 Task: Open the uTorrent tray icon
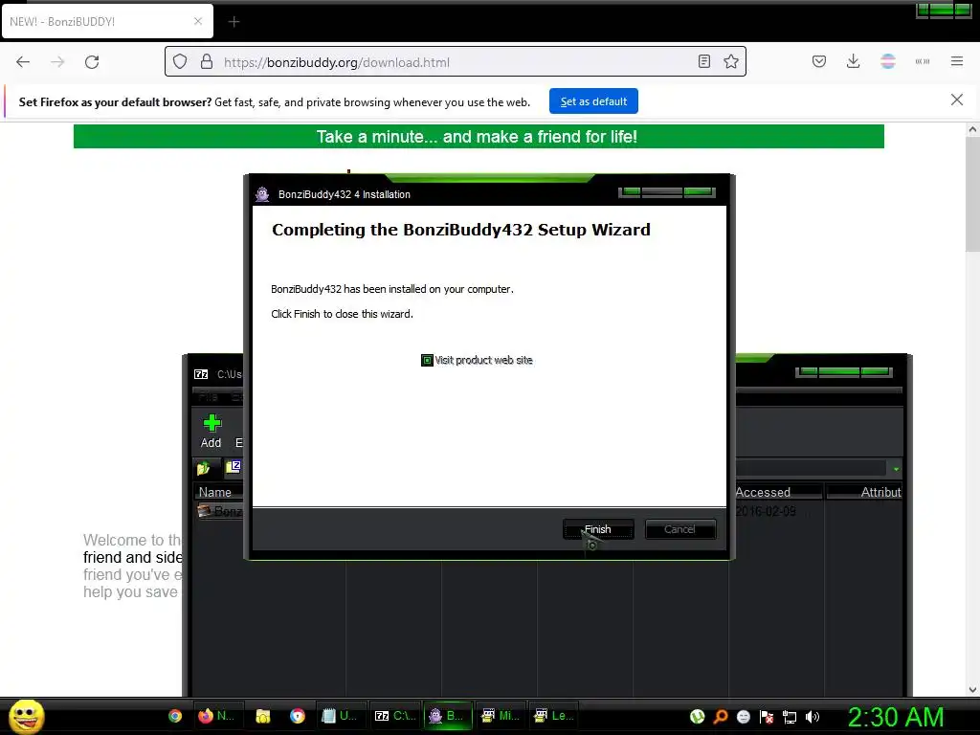[698, 717]
